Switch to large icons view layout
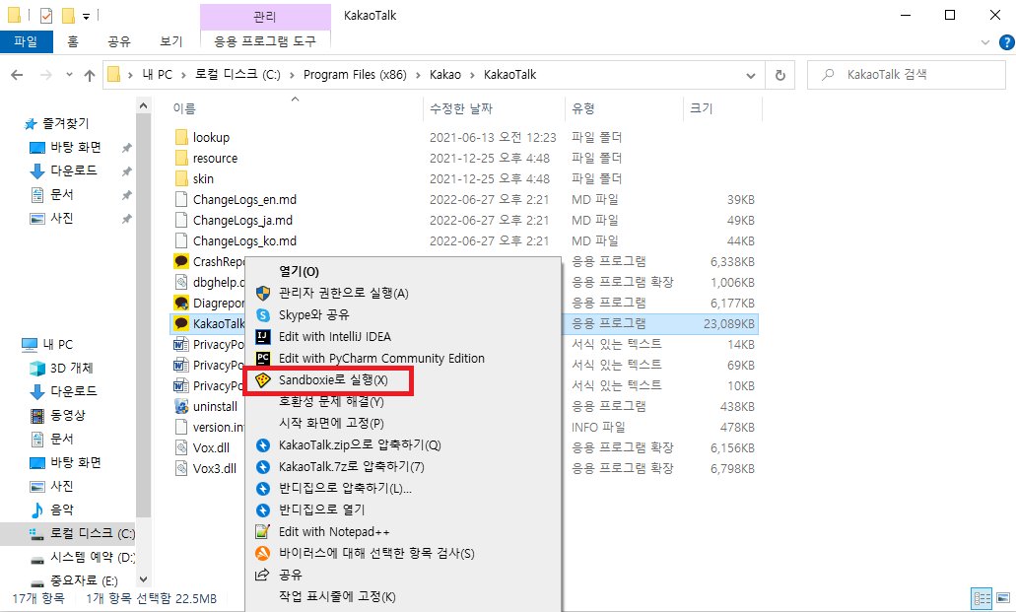1016x612 pixels. pyautogui.click(x=1003, y=598)
